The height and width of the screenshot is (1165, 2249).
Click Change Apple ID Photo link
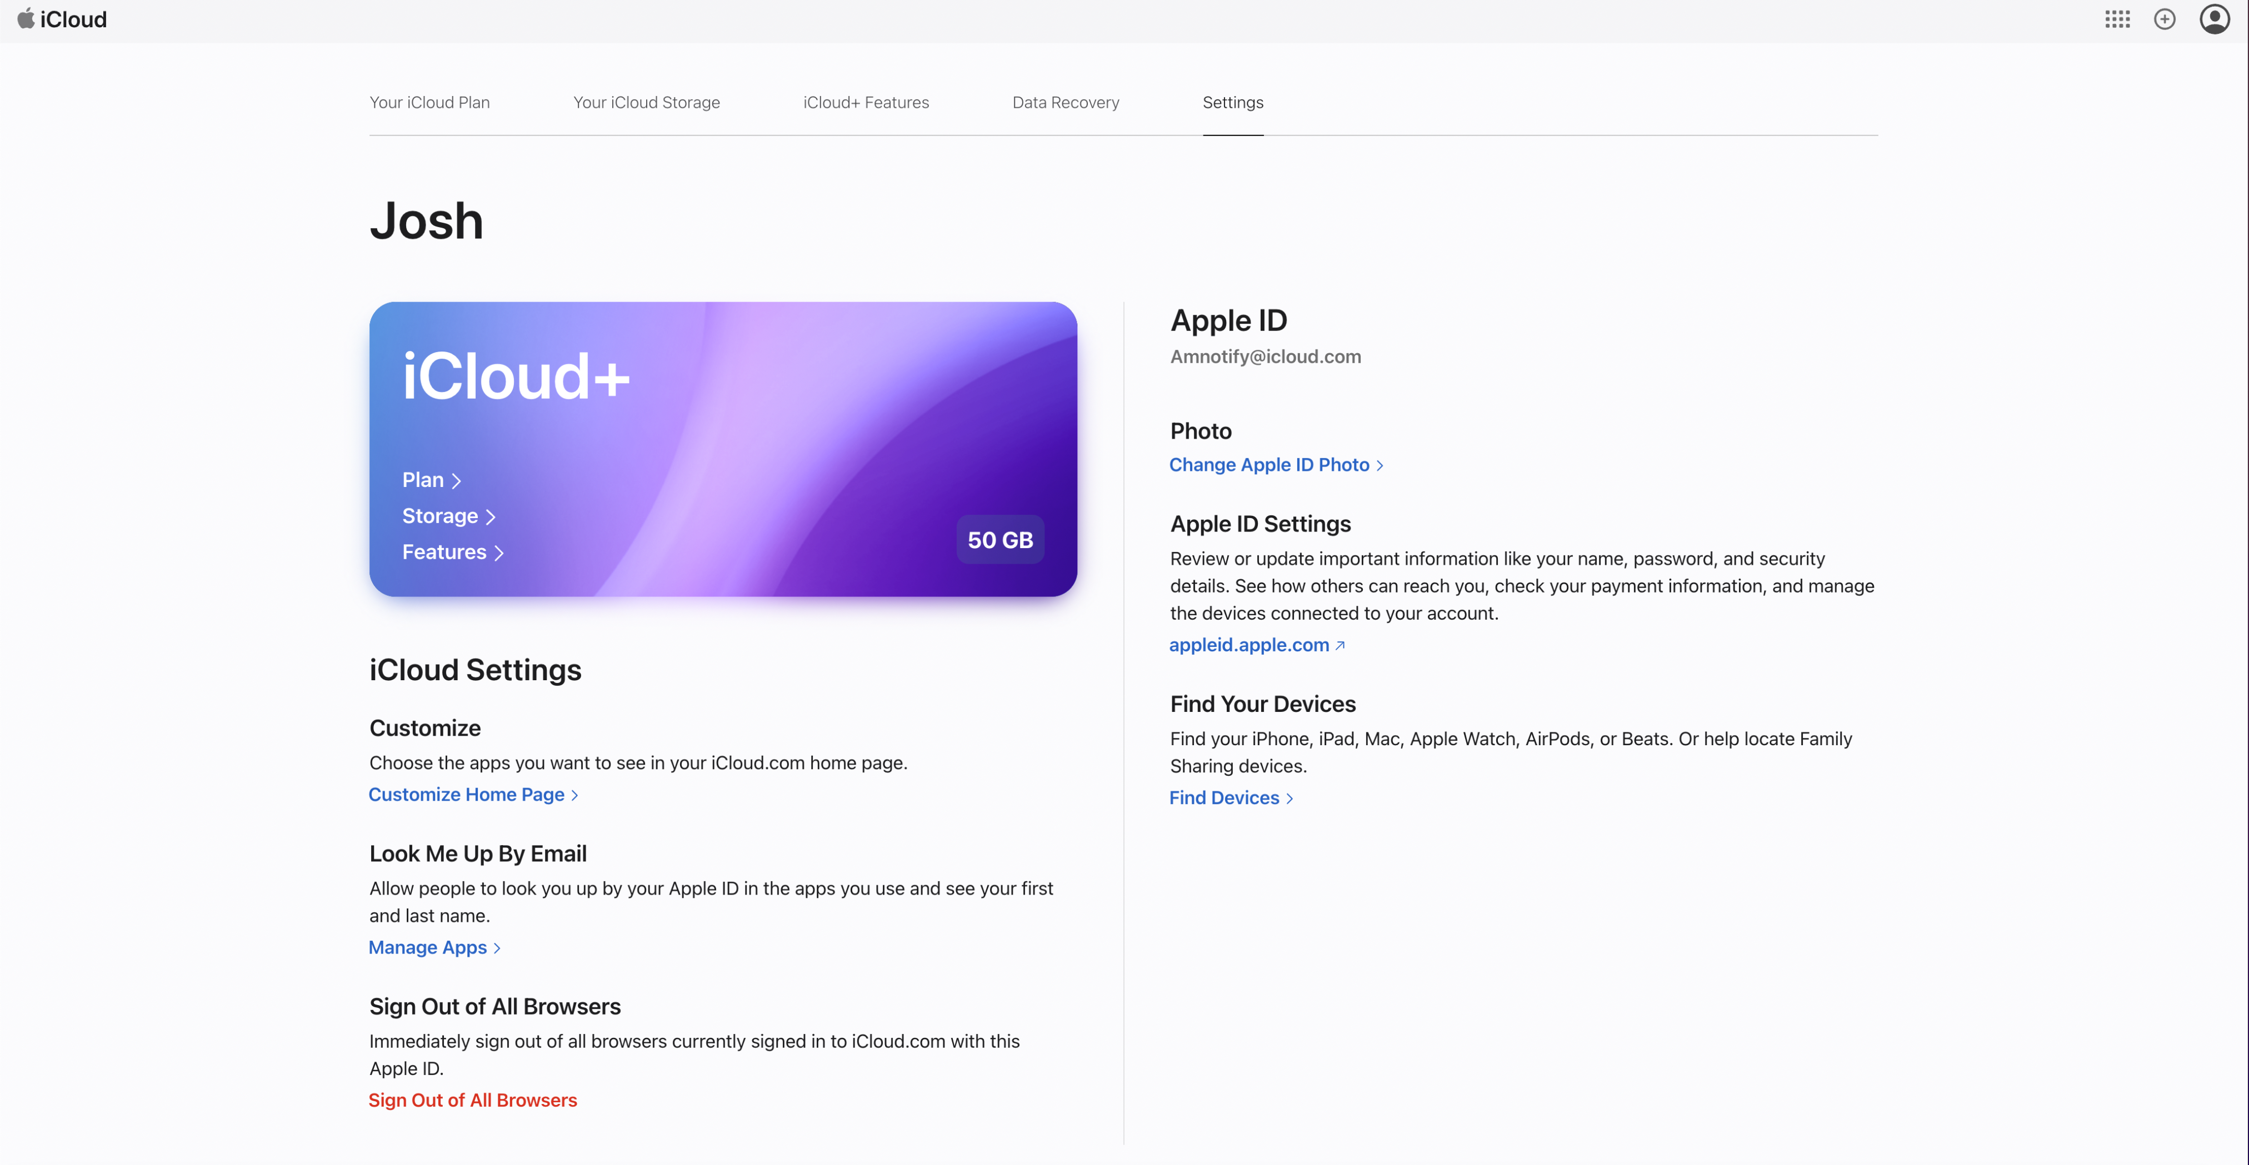pyautogui.click(x=1276, y=465)
